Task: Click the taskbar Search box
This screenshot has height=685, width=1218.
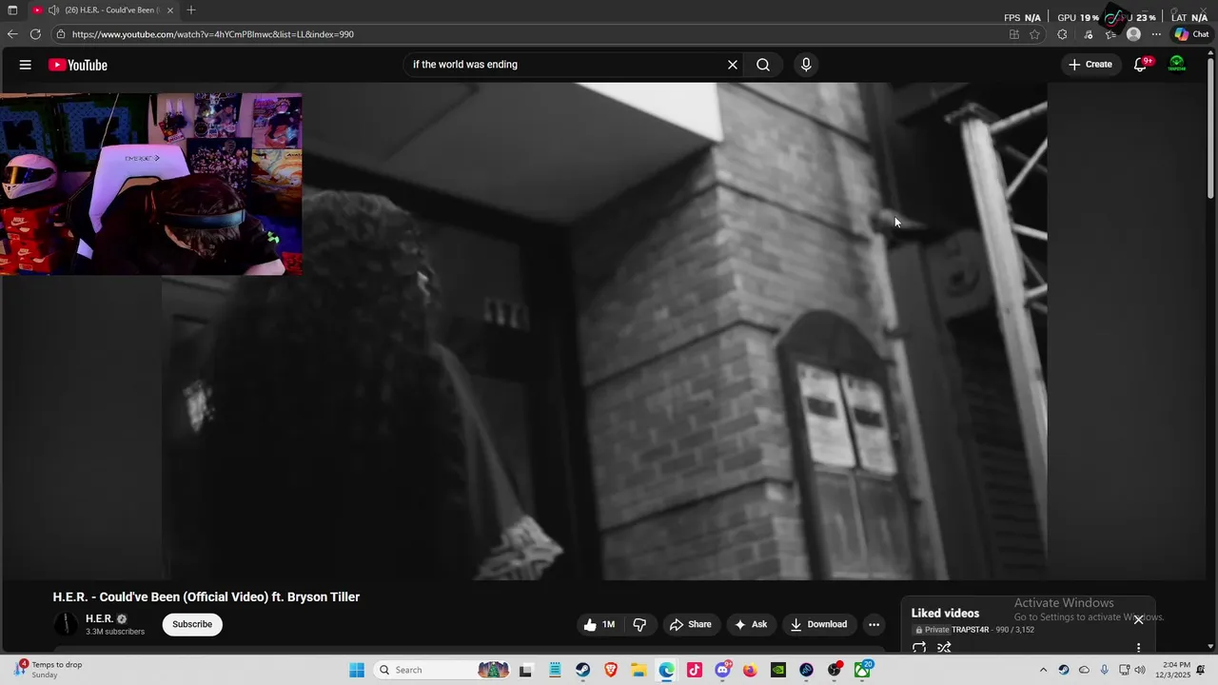Action: (x=442, y=670)
